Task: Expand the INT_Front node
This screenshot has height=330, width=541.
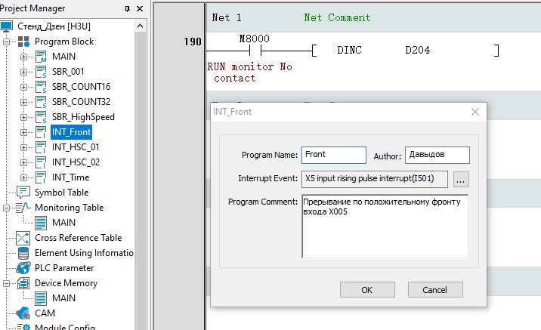Action: (23, 132)
